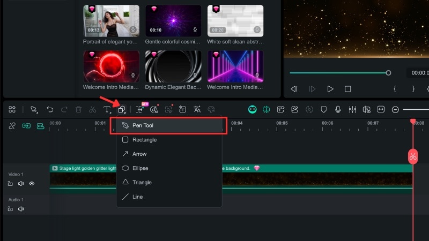The width and height of the screenshot is (429, 241).
Task: Open the red ring 'Welcome Intro Media' thumbnail
Action: point(111,66)
